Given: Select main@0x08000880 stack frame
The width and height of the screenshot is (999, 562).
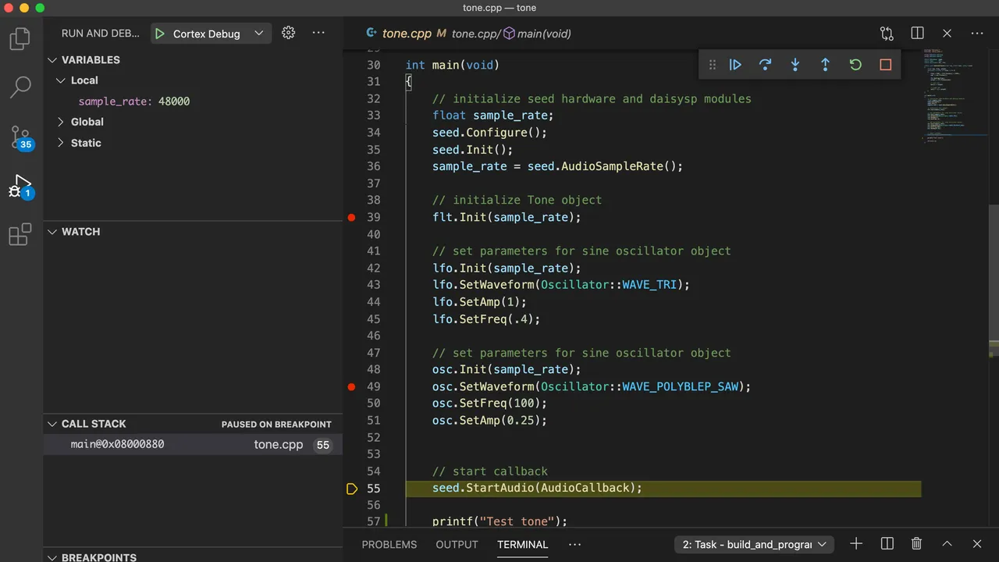Looking at the screenshot, I should 193,444.
